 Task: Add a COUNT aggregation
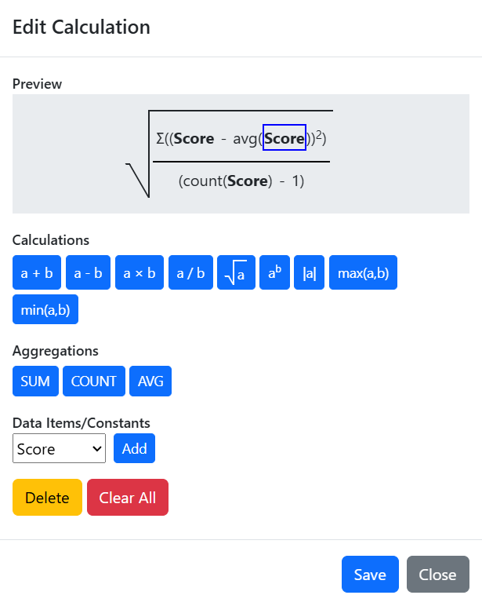click(94, 381)
